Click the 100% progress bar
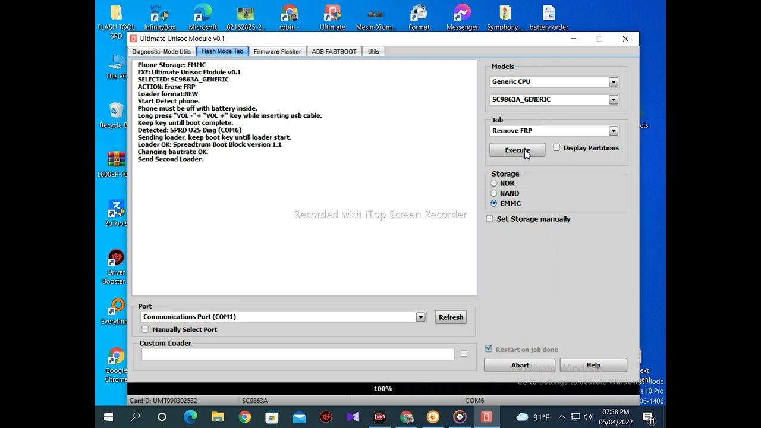Viewport: 761px width, 428px height. pyautogui.click(x=383, y=389)
